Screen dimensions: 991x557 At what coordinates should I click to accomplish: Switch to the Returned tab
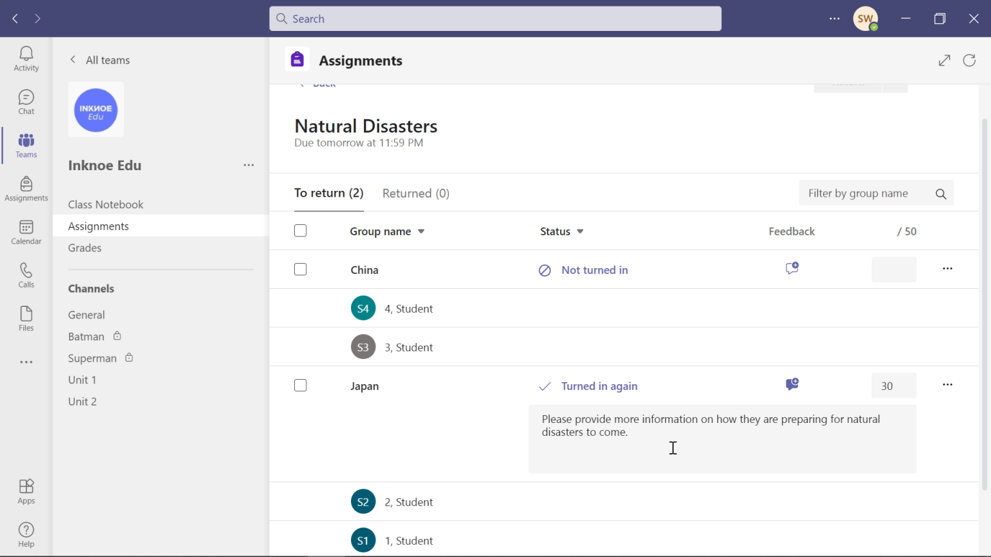[x=415, y=193]
